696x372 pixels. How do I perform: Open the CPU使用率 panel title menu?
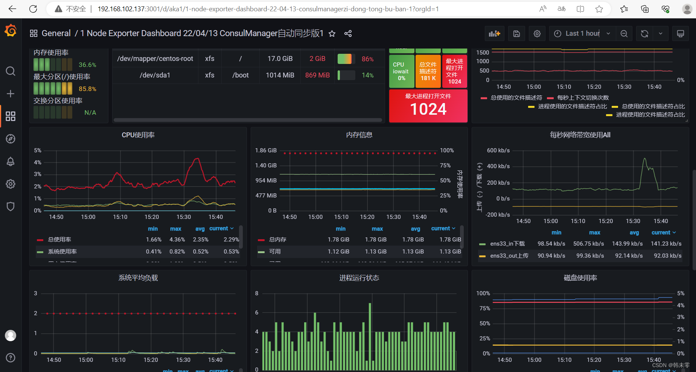138,134
